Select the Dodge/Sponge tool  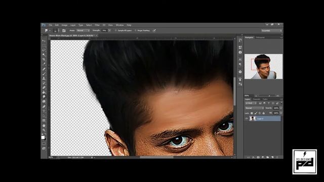pos(44,102)
